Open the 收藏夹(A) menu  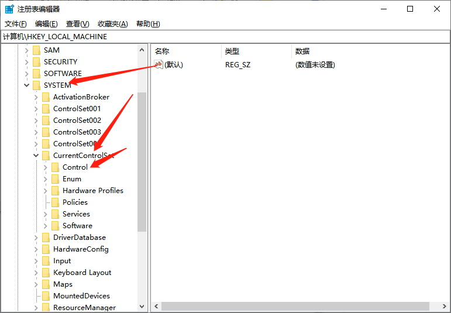point(112,23)
